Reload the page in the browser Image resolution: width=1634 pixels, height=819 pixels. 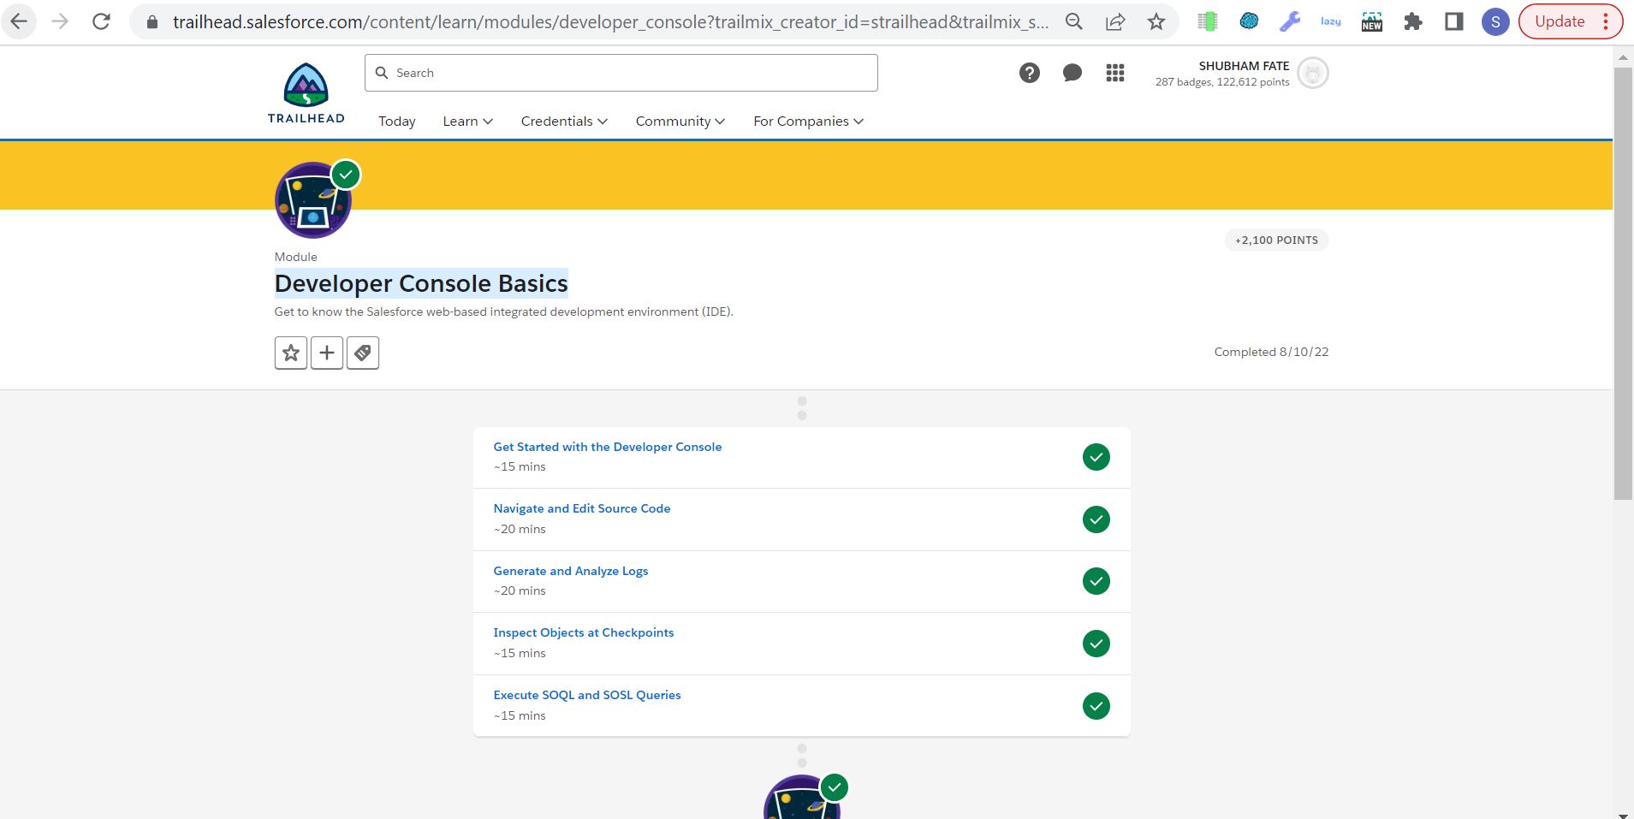pos(101,21)
